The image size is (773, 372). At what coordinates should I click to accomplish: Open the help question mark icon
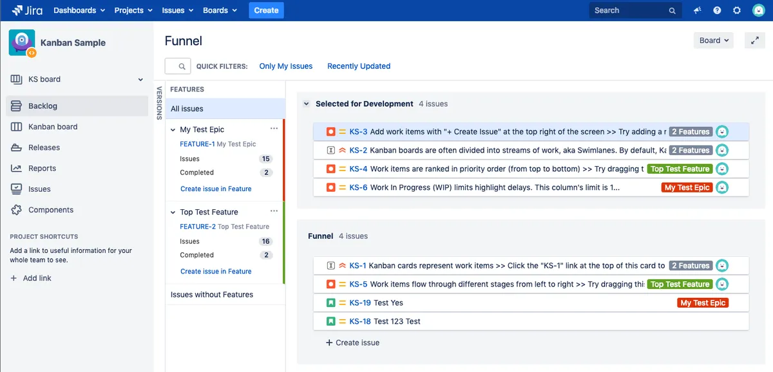pos(717,10)
